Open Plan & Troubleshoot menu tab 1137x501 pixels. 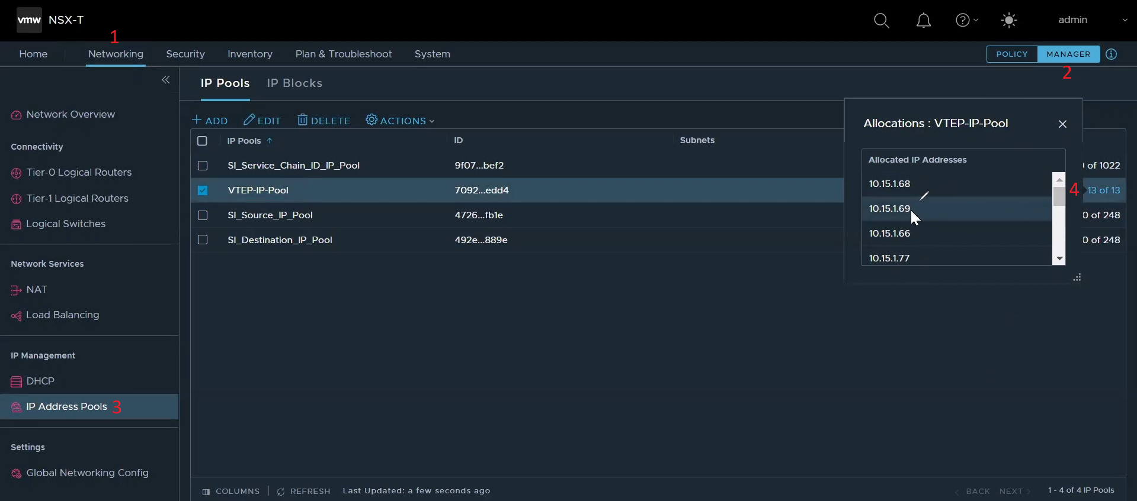tap(344, 54)
